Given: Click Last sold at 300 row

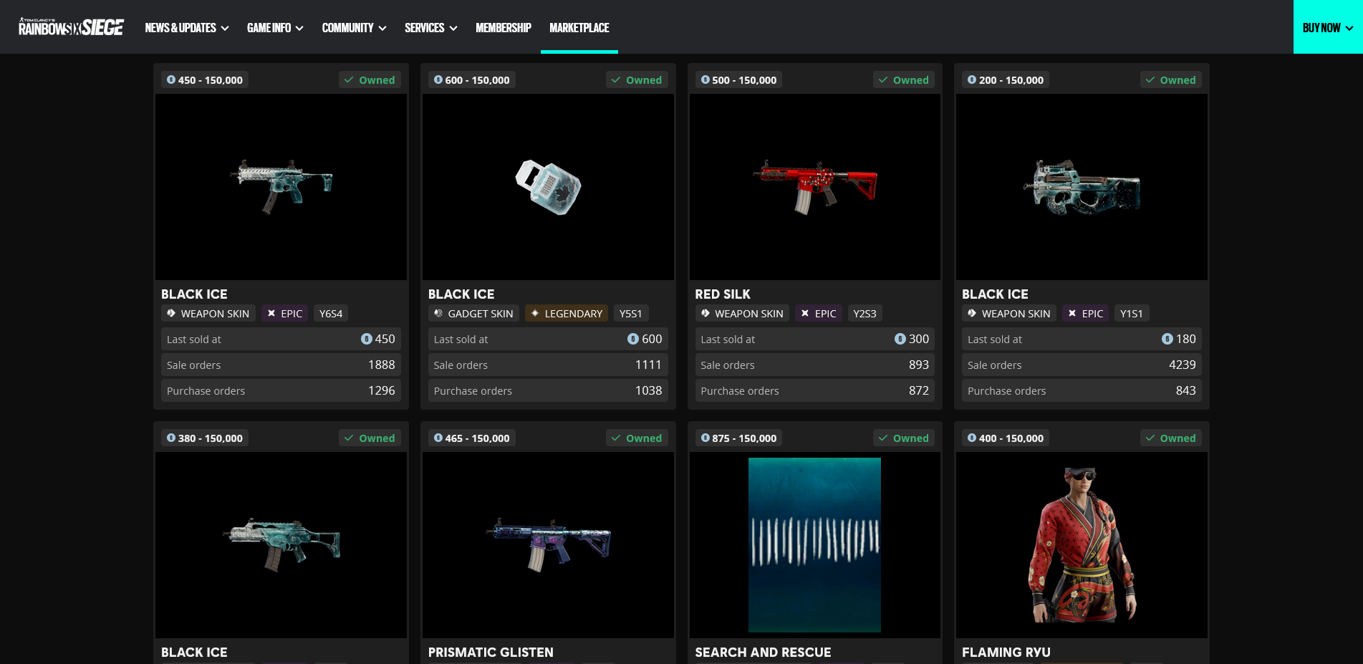Looking at the screenshot, I should 815,339.
